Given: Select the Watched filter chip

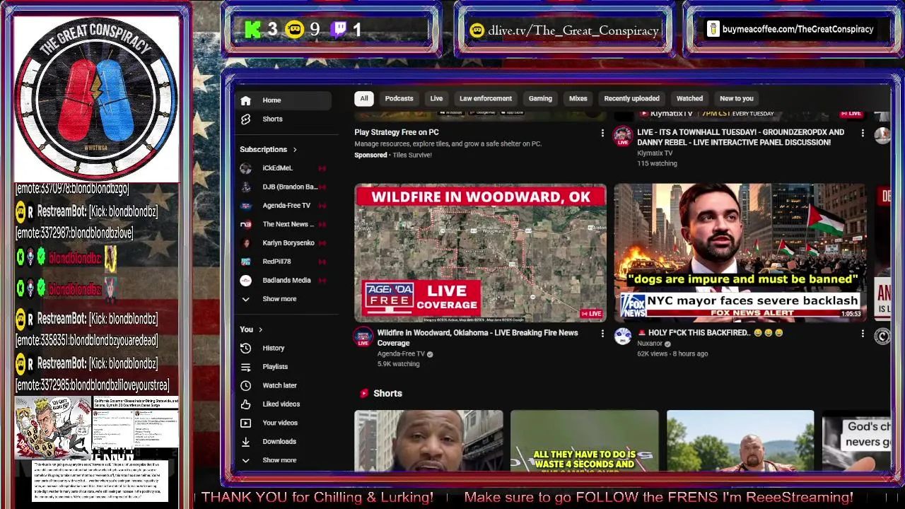Looking at the screenshot, I should coord(689,99).
